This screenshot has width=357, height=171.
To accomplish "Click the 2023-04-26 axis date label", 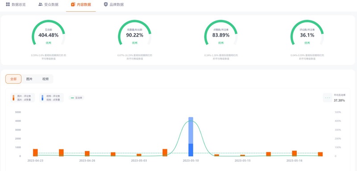I will [87, 161].
